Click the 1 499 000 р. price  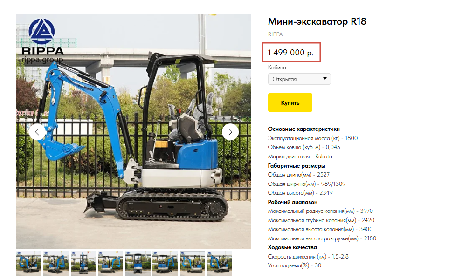[290, 53]
